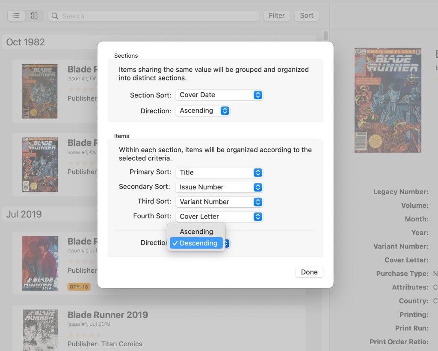Screen dimensions: 438x351
Task: Open the Filter panel
Action: pos(277,15)
